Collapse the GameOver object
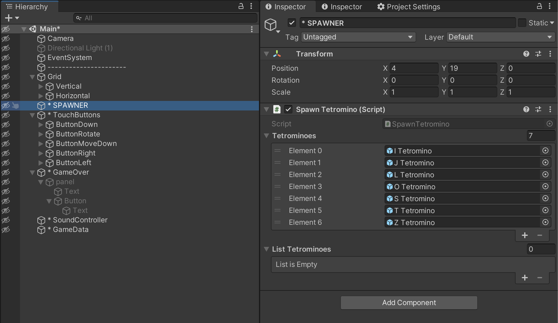This screenshot has height=323, width=558. 32,172
